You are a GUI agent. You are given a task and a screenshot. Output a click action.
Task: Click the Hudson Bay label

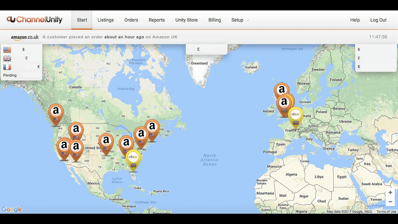pos(126,89)
